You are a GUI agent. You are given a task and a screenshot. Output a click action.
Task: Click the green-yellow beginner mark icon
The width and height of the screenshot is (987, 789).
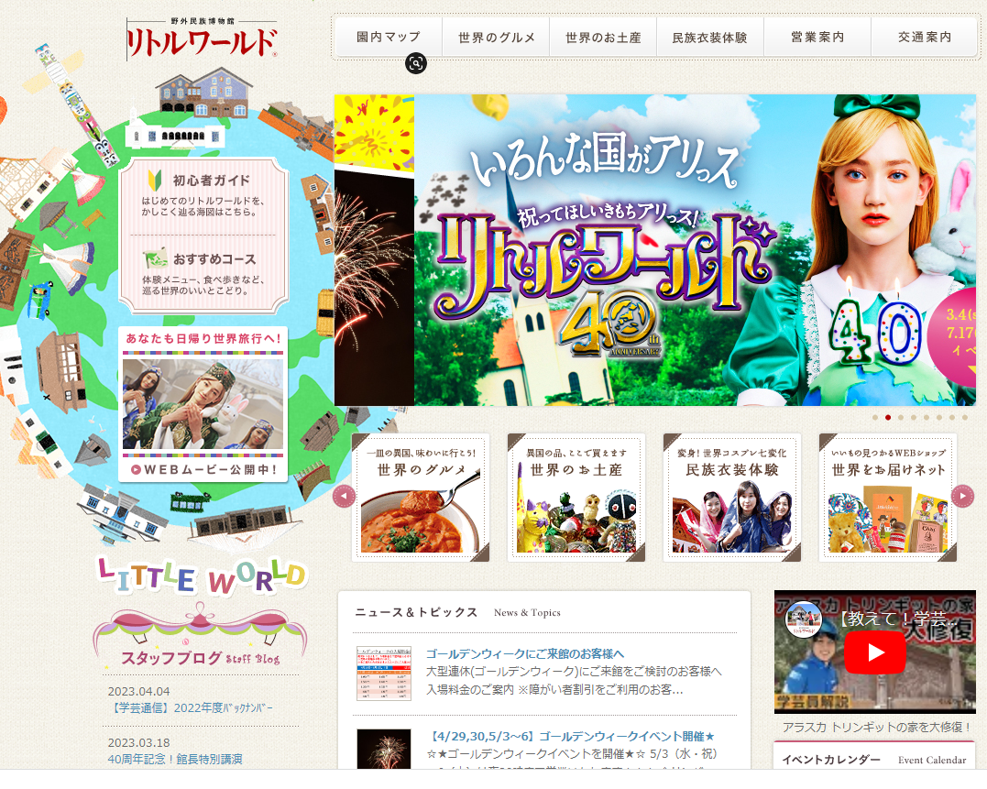155,181
